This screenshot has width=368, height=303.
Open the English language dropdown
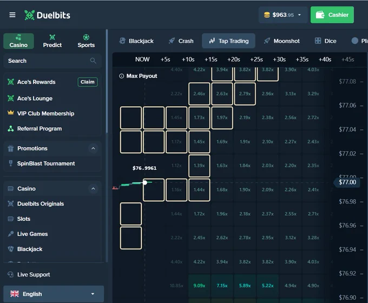[x=54, y=294]
